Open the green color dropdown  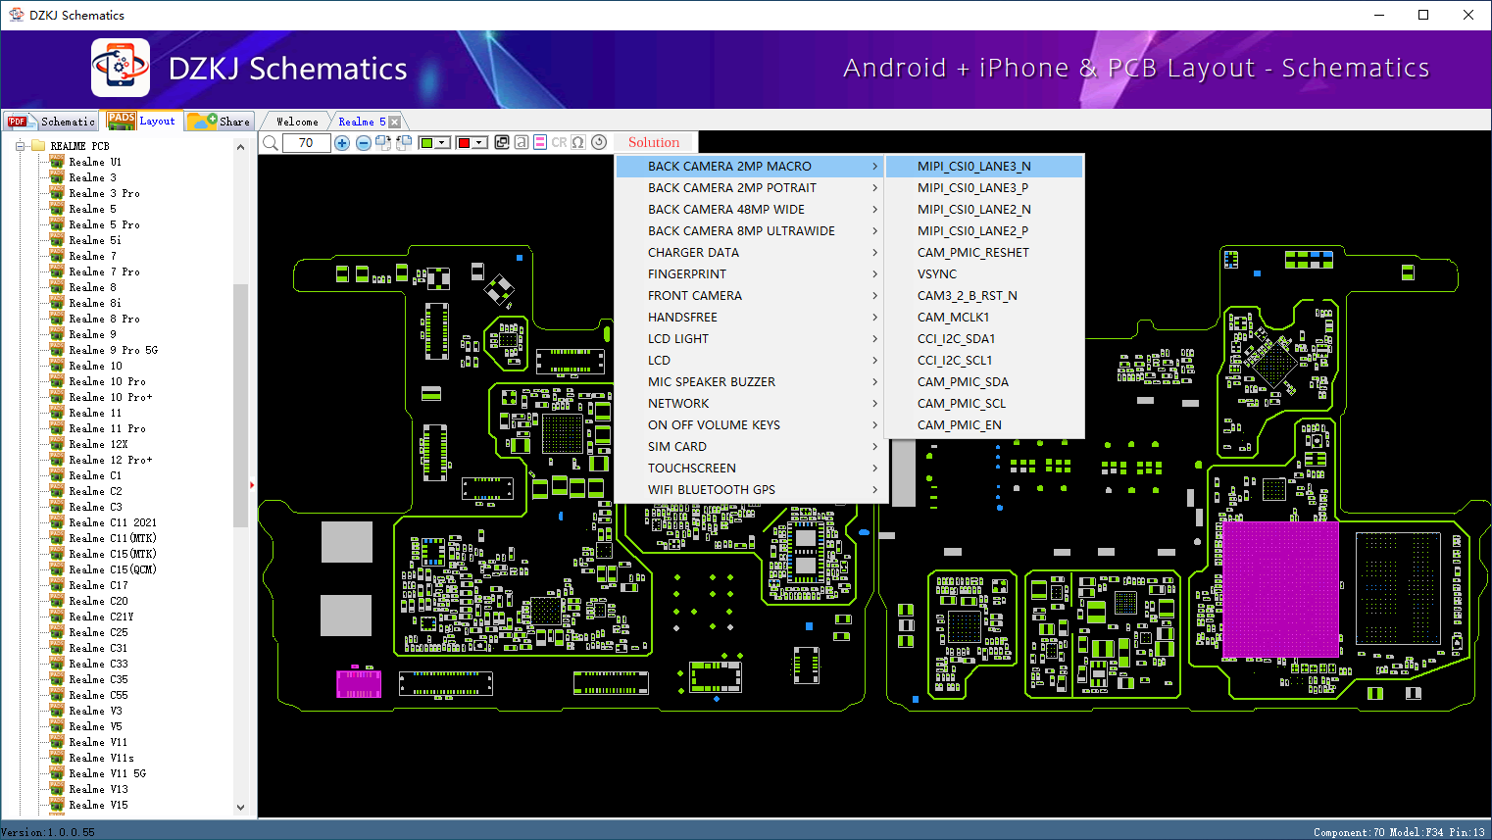click(442, 143)
